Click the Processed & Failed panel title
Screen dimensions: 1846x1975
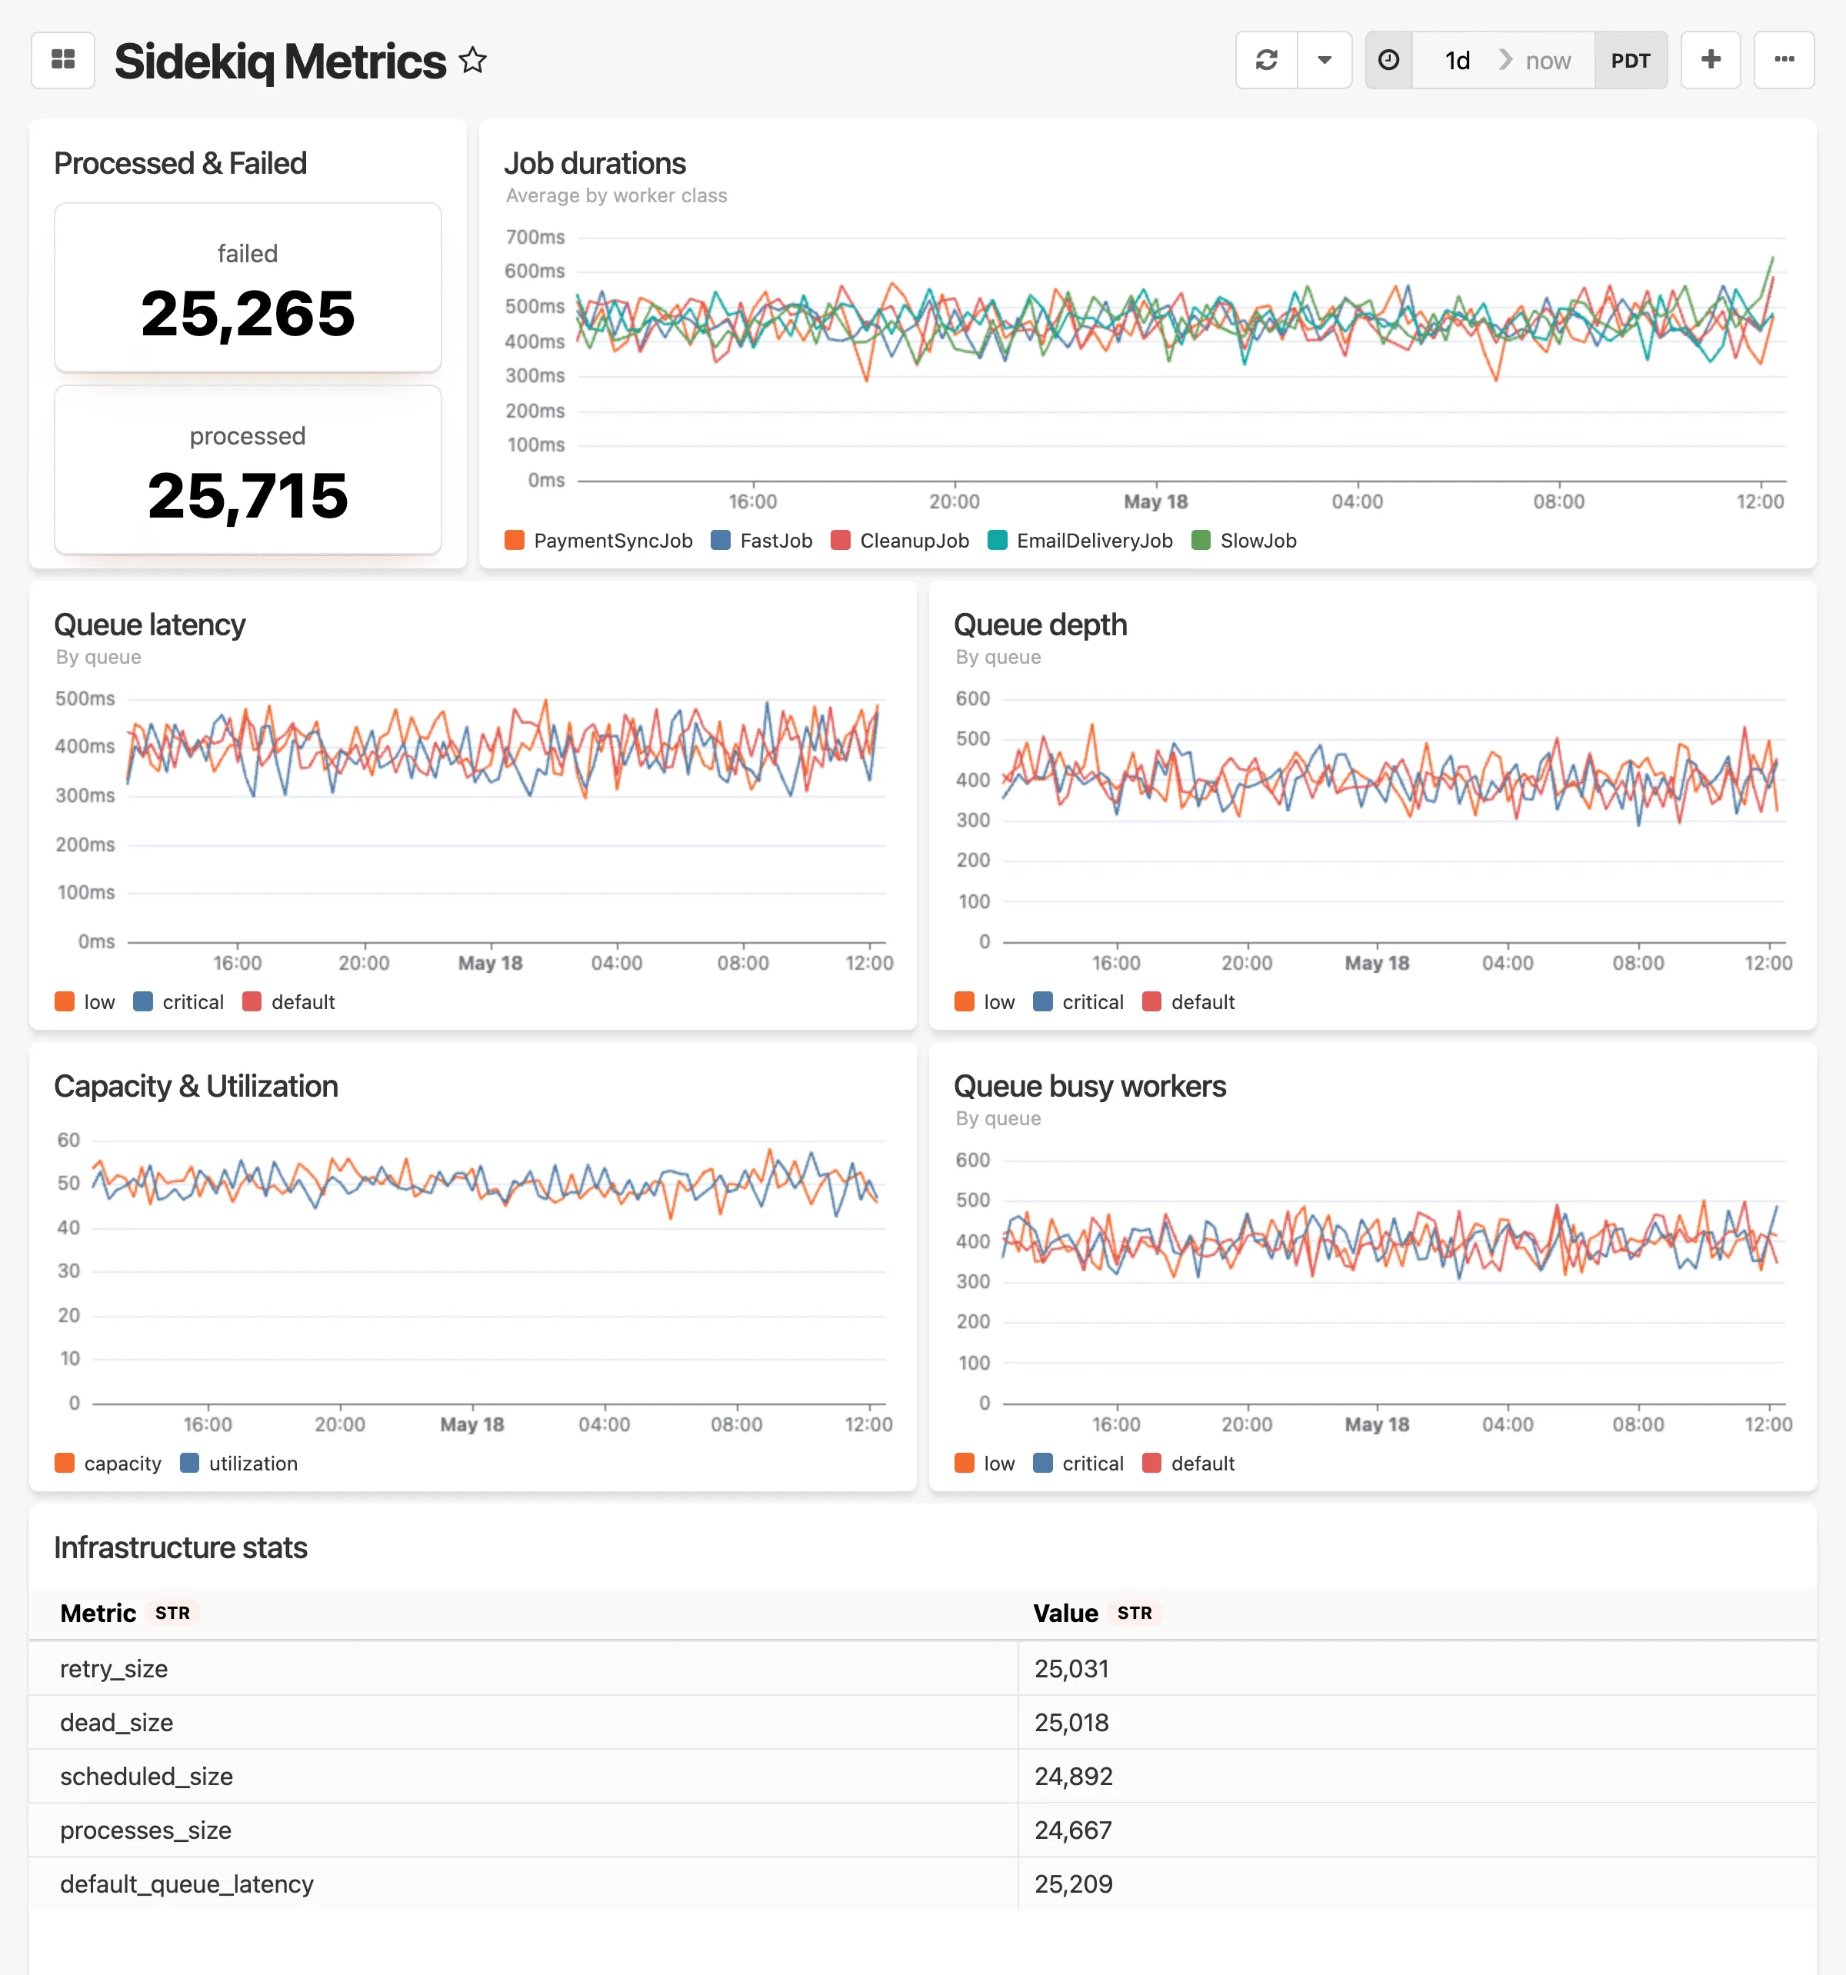tap(180, 163)
